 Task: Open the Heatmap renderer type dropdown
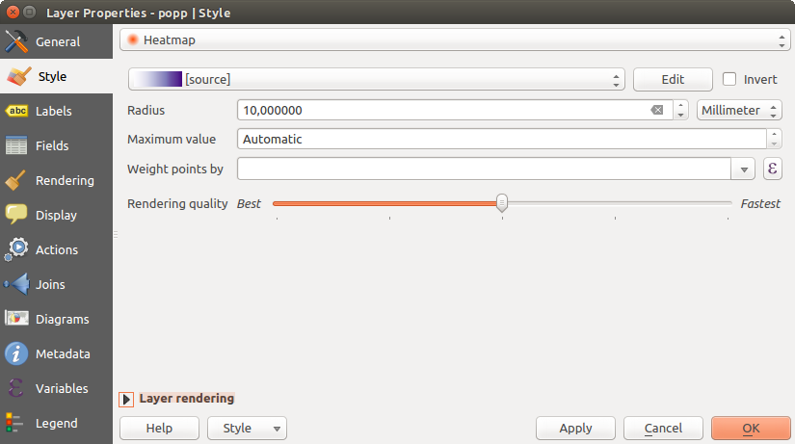pyautogui.click(x=454, y=40)
